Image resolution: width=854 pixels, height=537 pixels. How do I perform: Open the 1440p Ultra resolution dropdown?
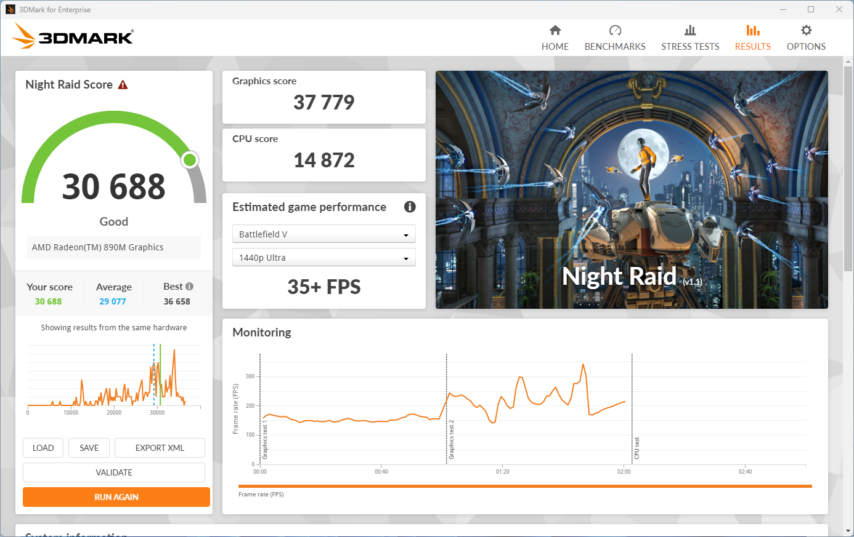pos(323,257)
